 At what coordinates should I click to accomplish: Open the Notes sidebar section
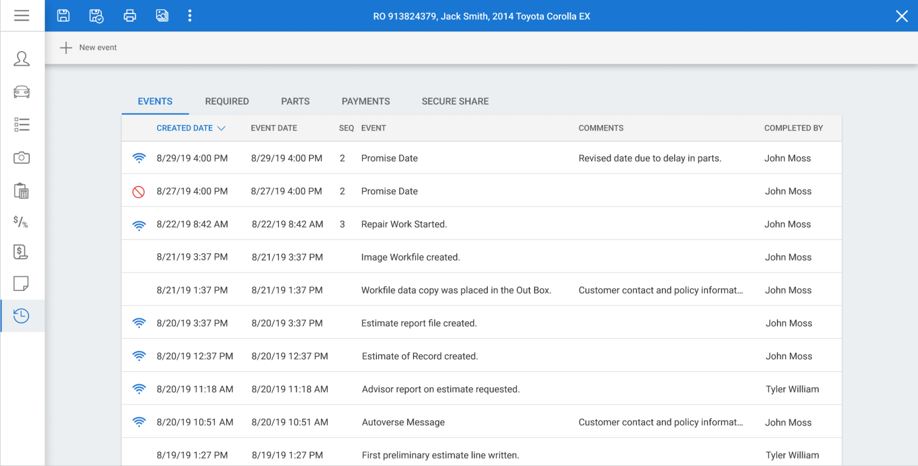pyautogui.click(x=21, y=283)
